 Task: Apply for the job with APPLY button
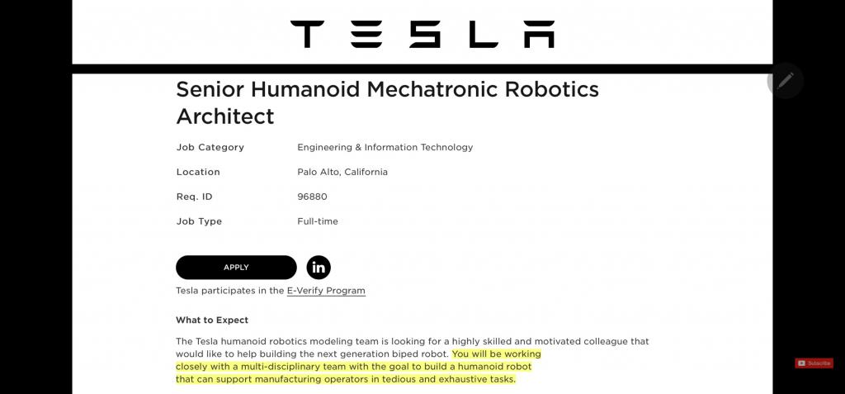(x=236, y=267)
